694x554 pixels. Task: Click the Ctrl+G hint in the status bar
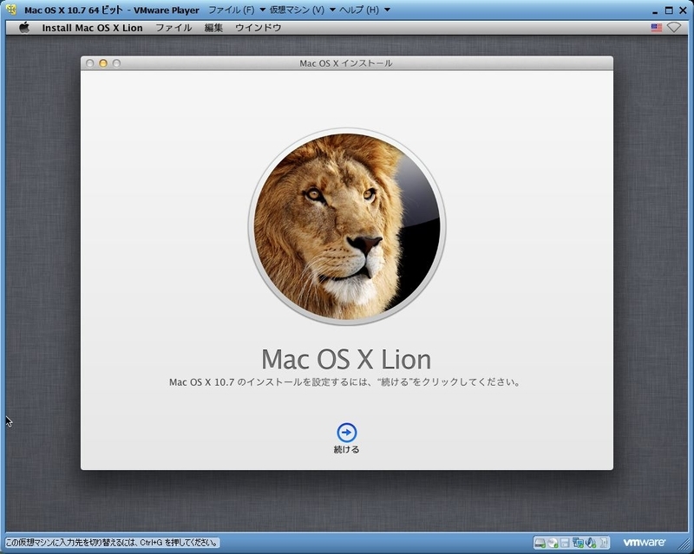click(113, 542)
